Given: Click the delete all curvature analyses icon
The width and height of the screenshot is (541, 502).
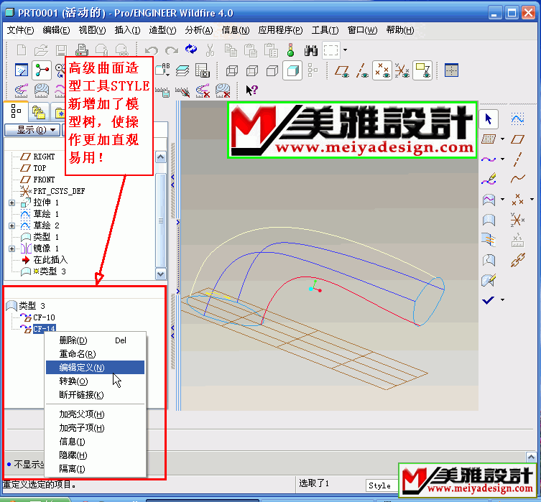Looking at the screenshot, I should [x=202, y=90].
